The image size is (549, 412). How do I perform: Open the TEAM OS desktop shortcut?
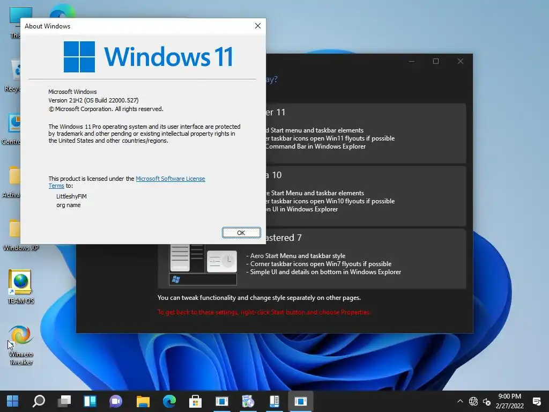pos(21,286)
